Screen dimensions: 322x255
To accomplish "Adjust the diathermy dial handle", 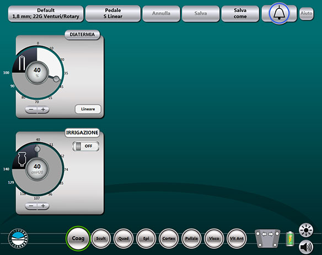I will click(x=56, y=79).
